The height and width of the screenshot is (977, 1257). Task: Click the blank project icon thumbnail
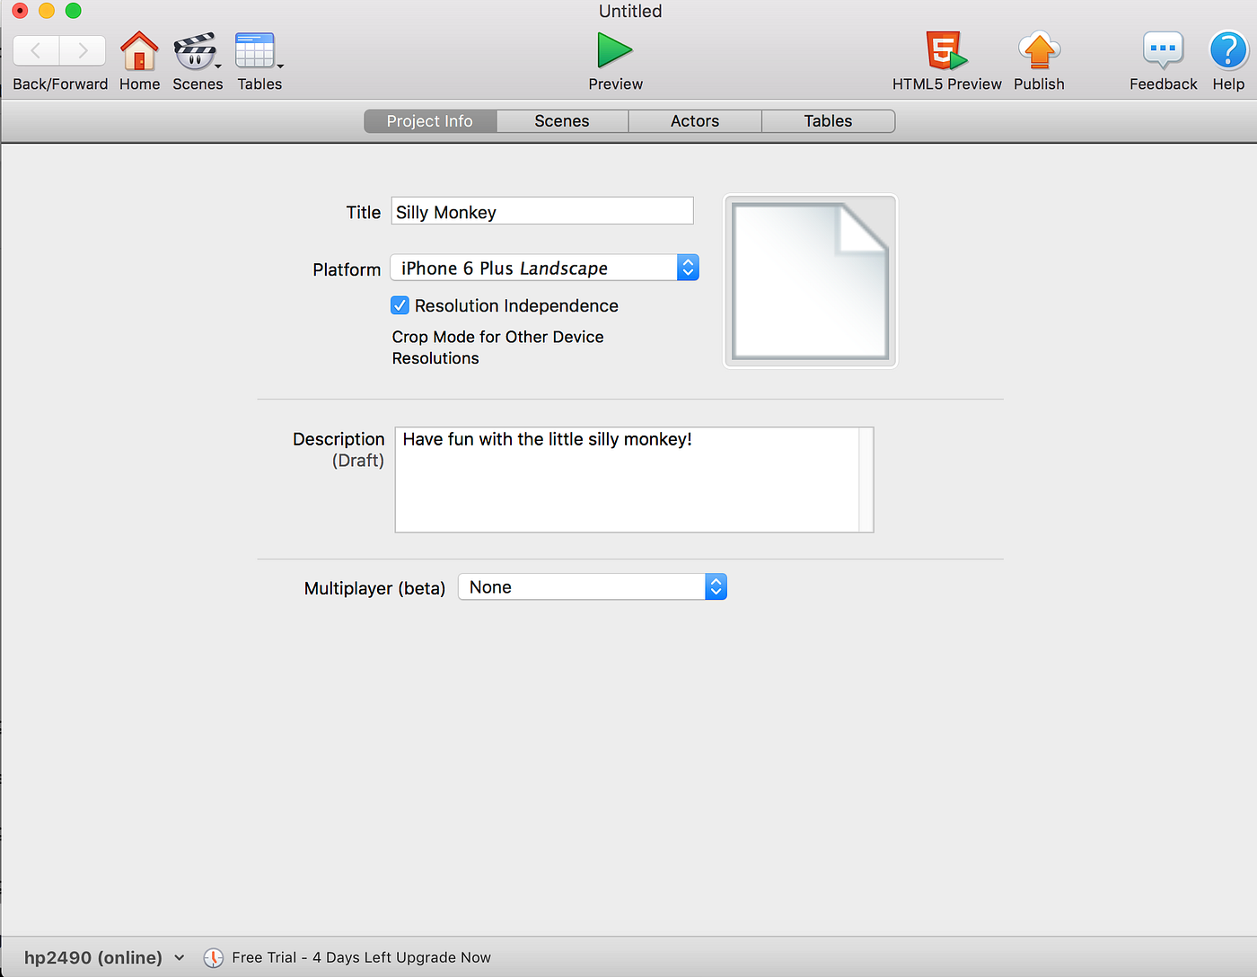coord(810,281)
